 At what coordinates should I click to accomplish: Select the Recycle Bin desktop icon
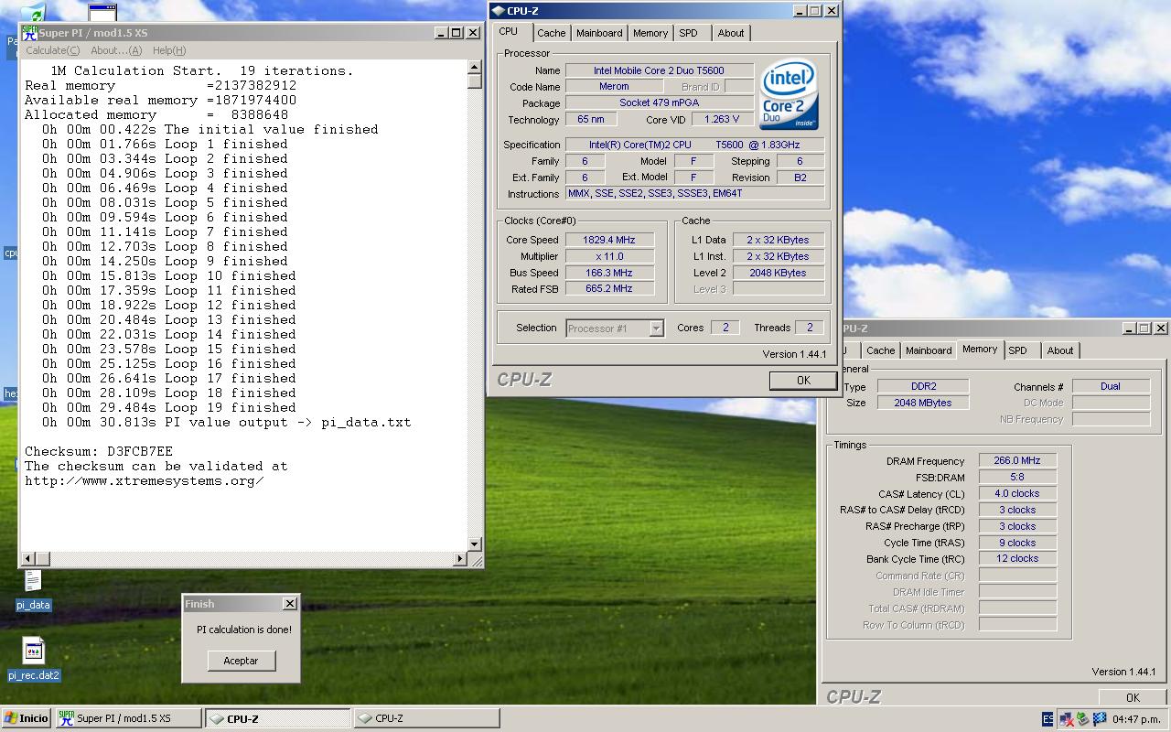click(33, 14)
